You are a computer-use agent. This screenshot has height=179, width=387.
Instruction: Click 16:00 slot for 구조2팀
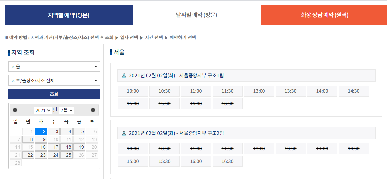pyautogui.click(x=196, y=161)
